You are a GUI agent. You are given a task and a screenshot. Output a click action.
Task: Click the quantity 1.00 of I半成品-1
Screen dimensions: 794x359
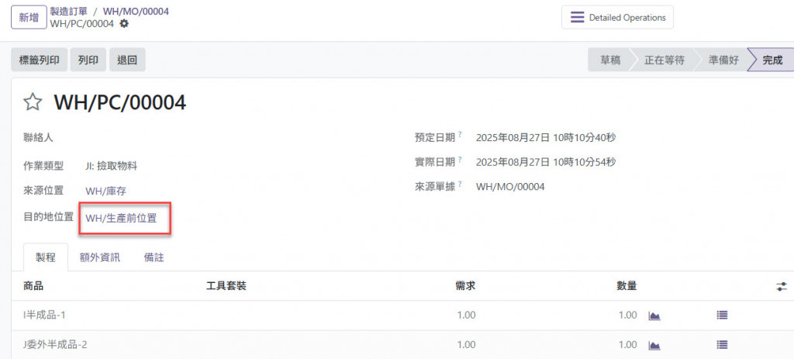[627, 316]
